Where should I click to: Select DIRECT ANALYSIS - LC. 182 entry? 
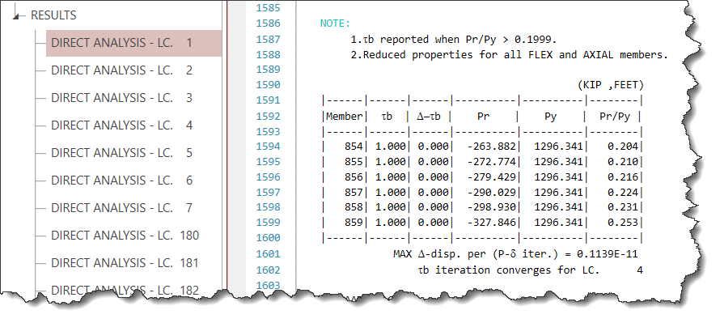pos(125,291)
